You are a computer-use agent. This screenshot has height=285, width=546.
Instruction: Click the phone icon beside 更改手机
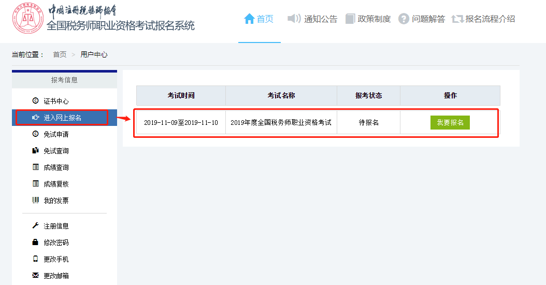(x=35, y=259)
